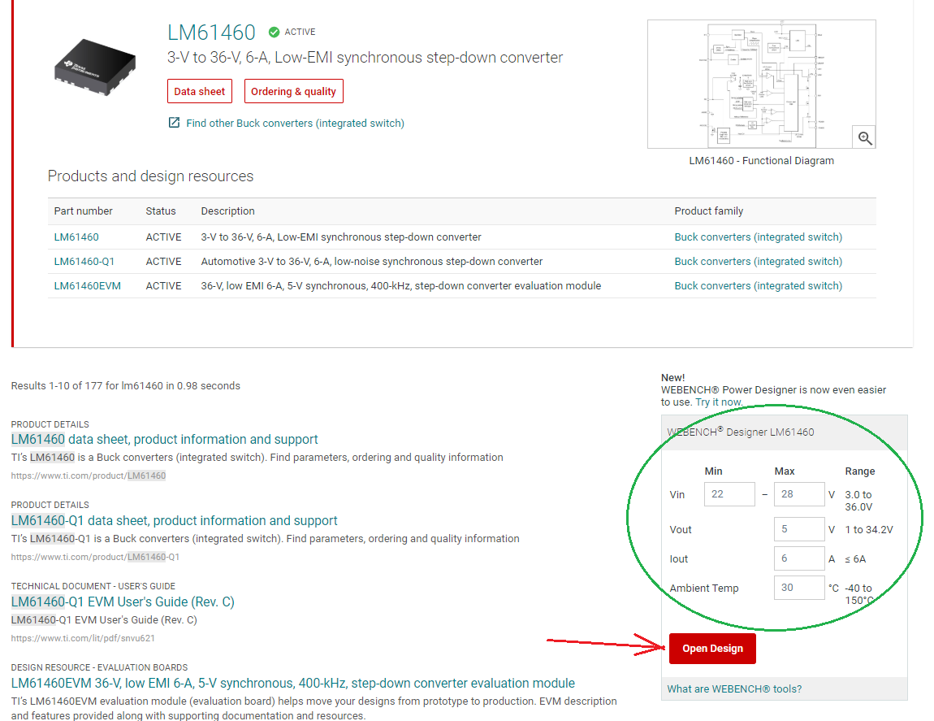934x721 pixels.
Task: Open the LM61460 Functional Diagram thumbnail
Action: [x=761, y=84]
